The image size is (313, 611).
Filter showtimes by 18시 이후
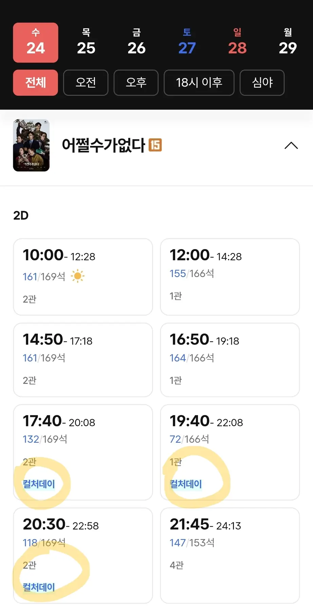pos(199,82)
